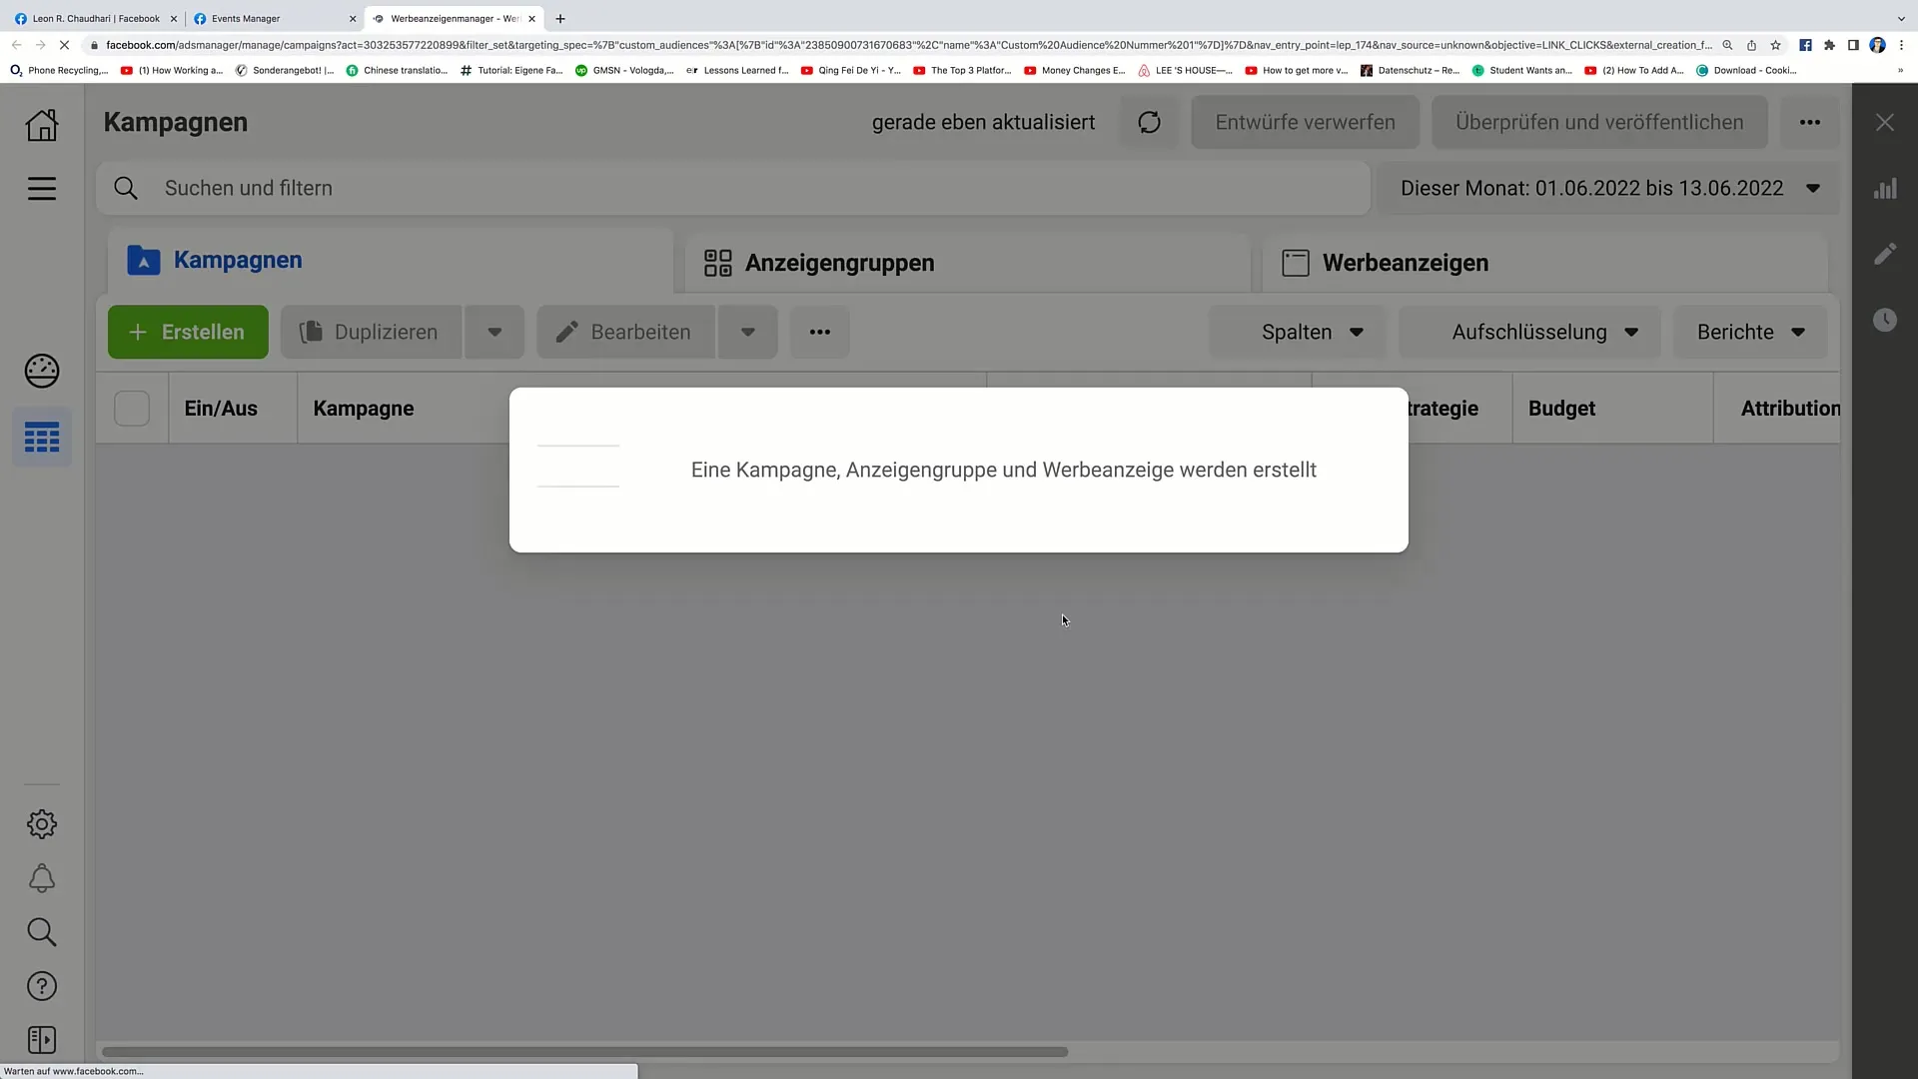Switch to the Anzeigengruppen tab

point(967,263)
